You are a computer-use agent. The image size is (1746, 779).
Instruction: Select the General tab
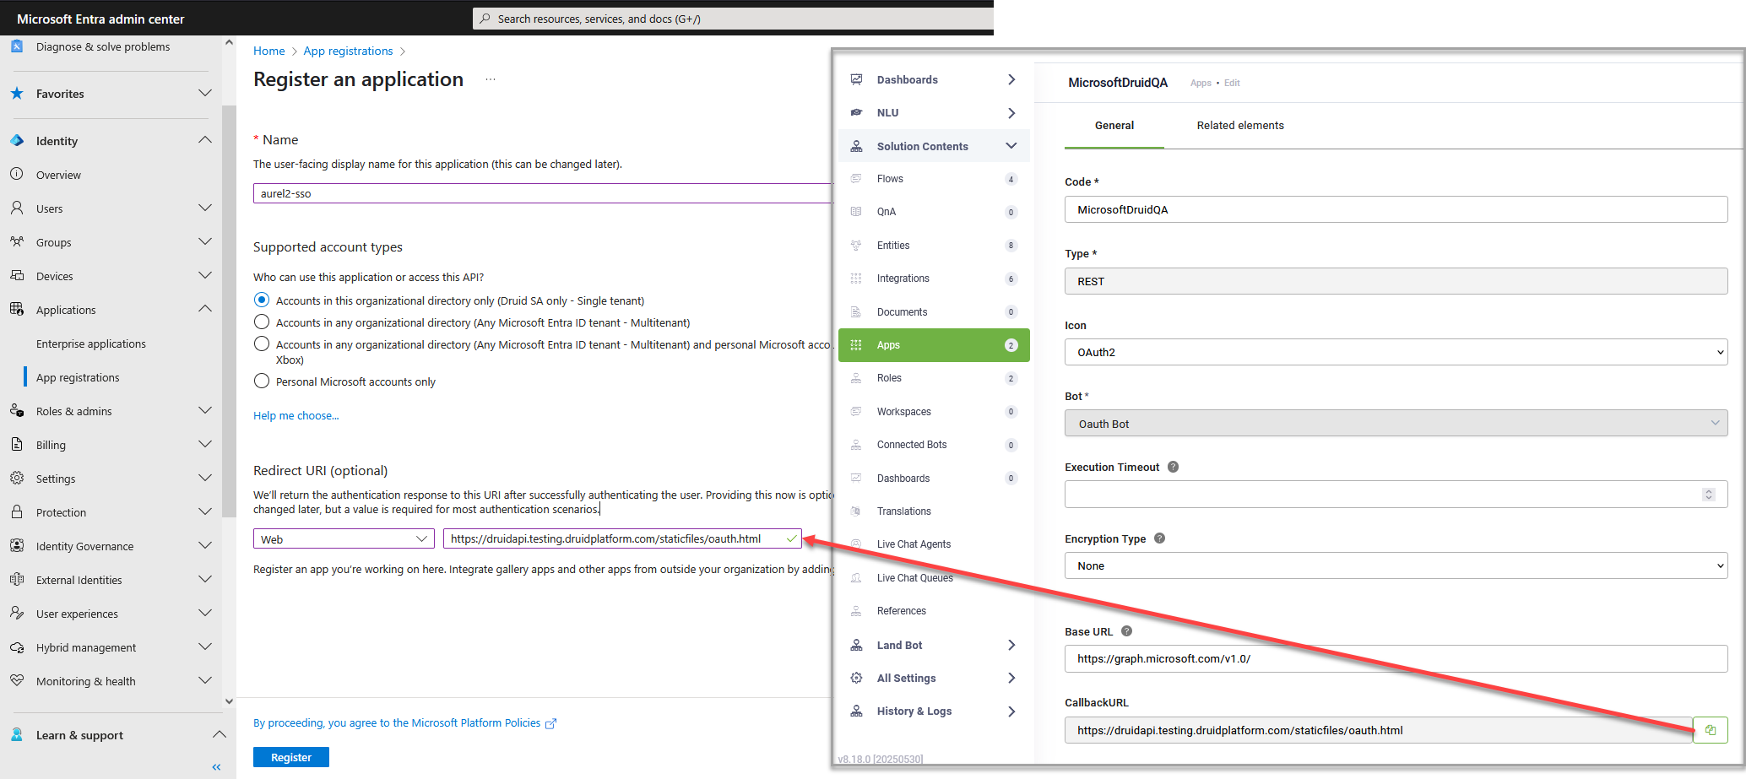click(x=1114, y=125)
